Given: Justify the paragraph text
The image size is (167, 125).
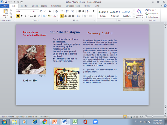Looking at the screenshot, I should pyautogui.click(x=73, y=16).
